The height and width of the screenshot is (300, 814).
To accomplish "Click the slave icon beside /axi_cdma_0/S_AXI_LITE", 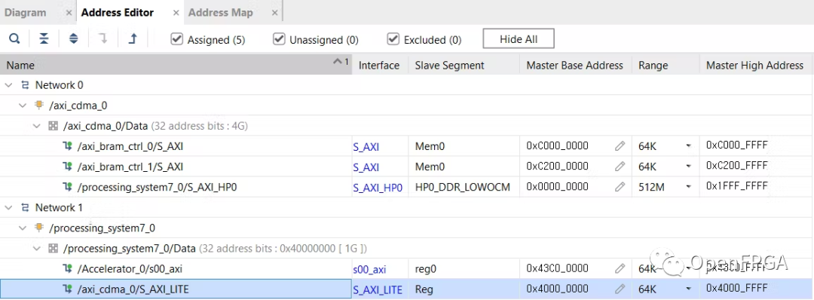I will (67, 289).
